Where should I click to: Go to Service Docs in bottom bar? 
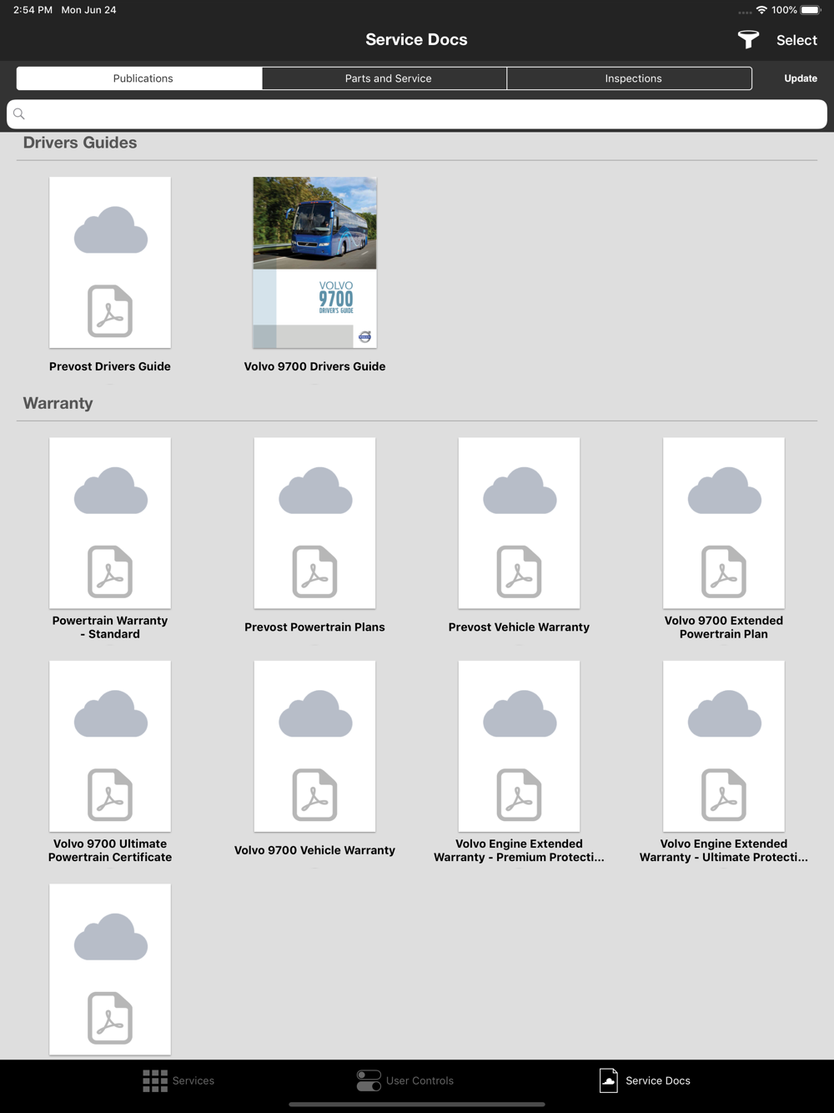click(x=645, y=1080)
